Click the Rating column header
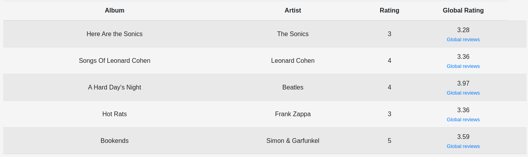 tap(389, 11)
